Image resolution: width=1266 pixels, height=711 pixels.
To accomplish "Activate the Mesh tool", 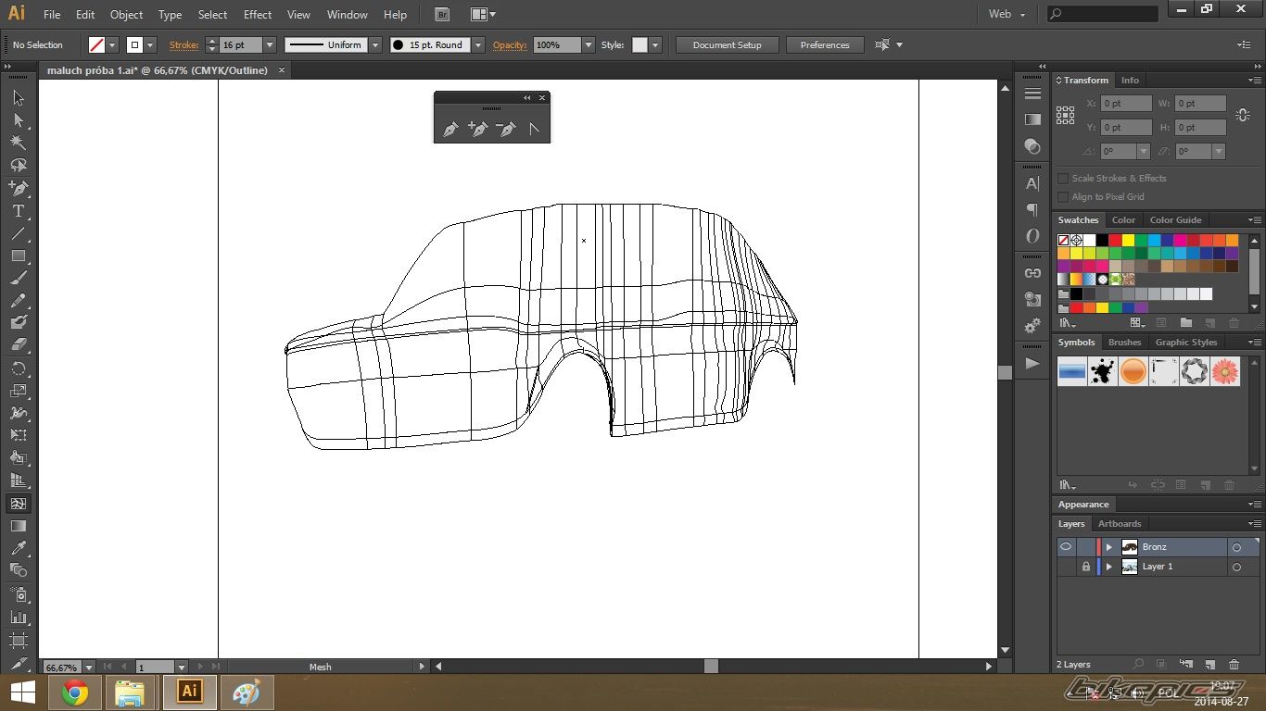I will (x=18, y=504).
